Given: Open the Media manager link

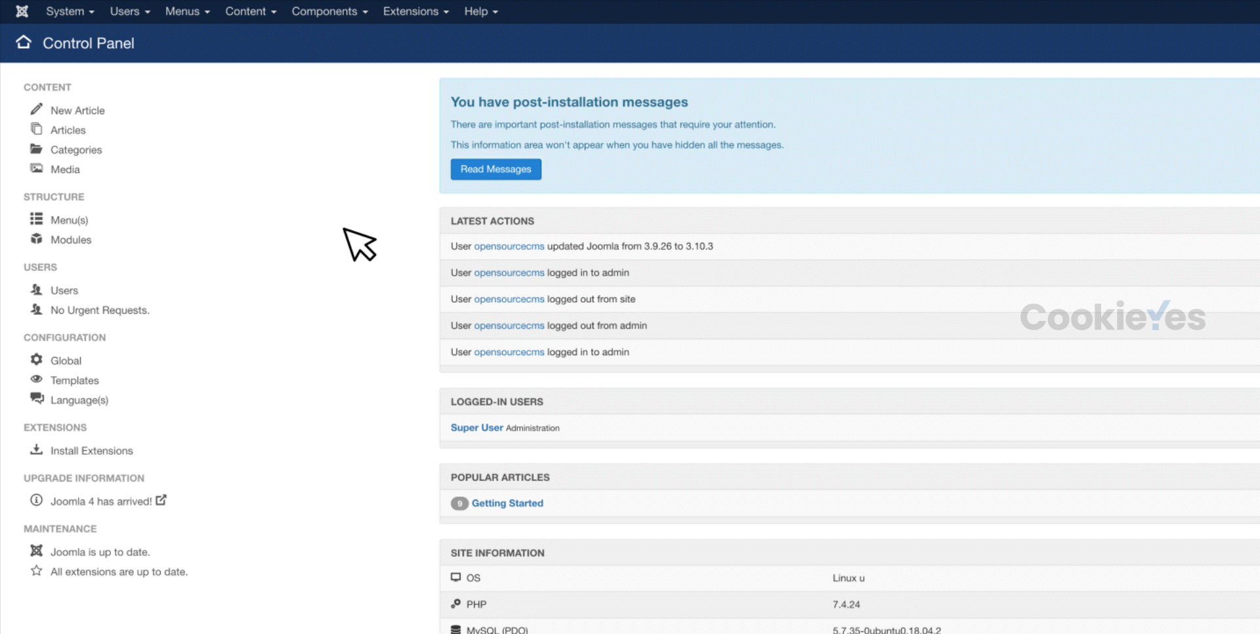Looking at the screenshot, I should [x=65, y=169].
